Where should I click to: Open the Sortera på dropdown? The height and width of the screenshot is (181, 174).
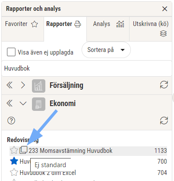tap(106, 50)
